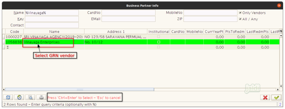This screenshot has width=285, height=109.
Task: Sort by the LastRedmPts column header
Action: [257, 32]
